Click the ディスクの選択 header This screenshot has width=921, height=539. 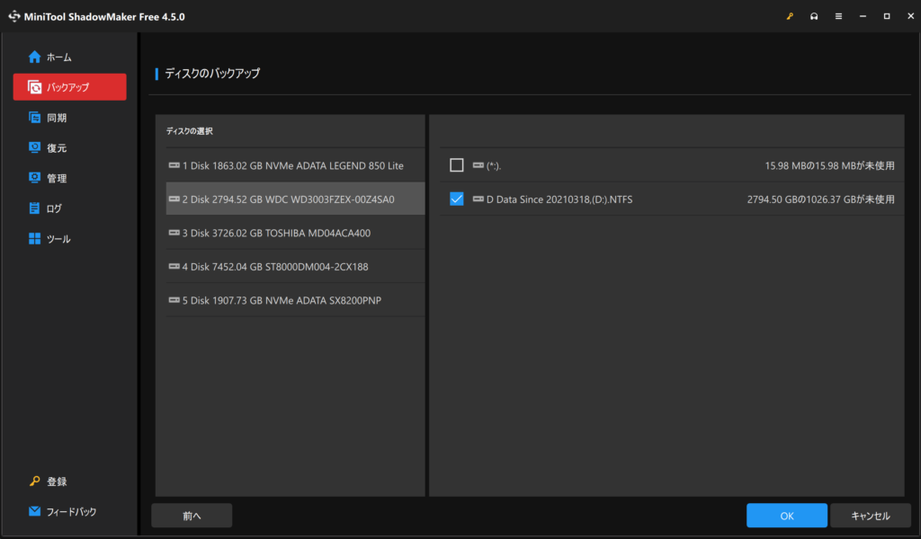(189, 131)
